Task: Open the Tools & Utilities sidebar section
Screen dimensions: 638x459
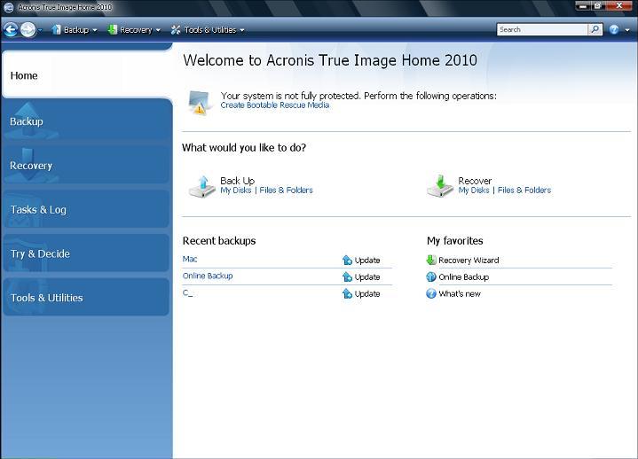Action: (x=86, y=298)
